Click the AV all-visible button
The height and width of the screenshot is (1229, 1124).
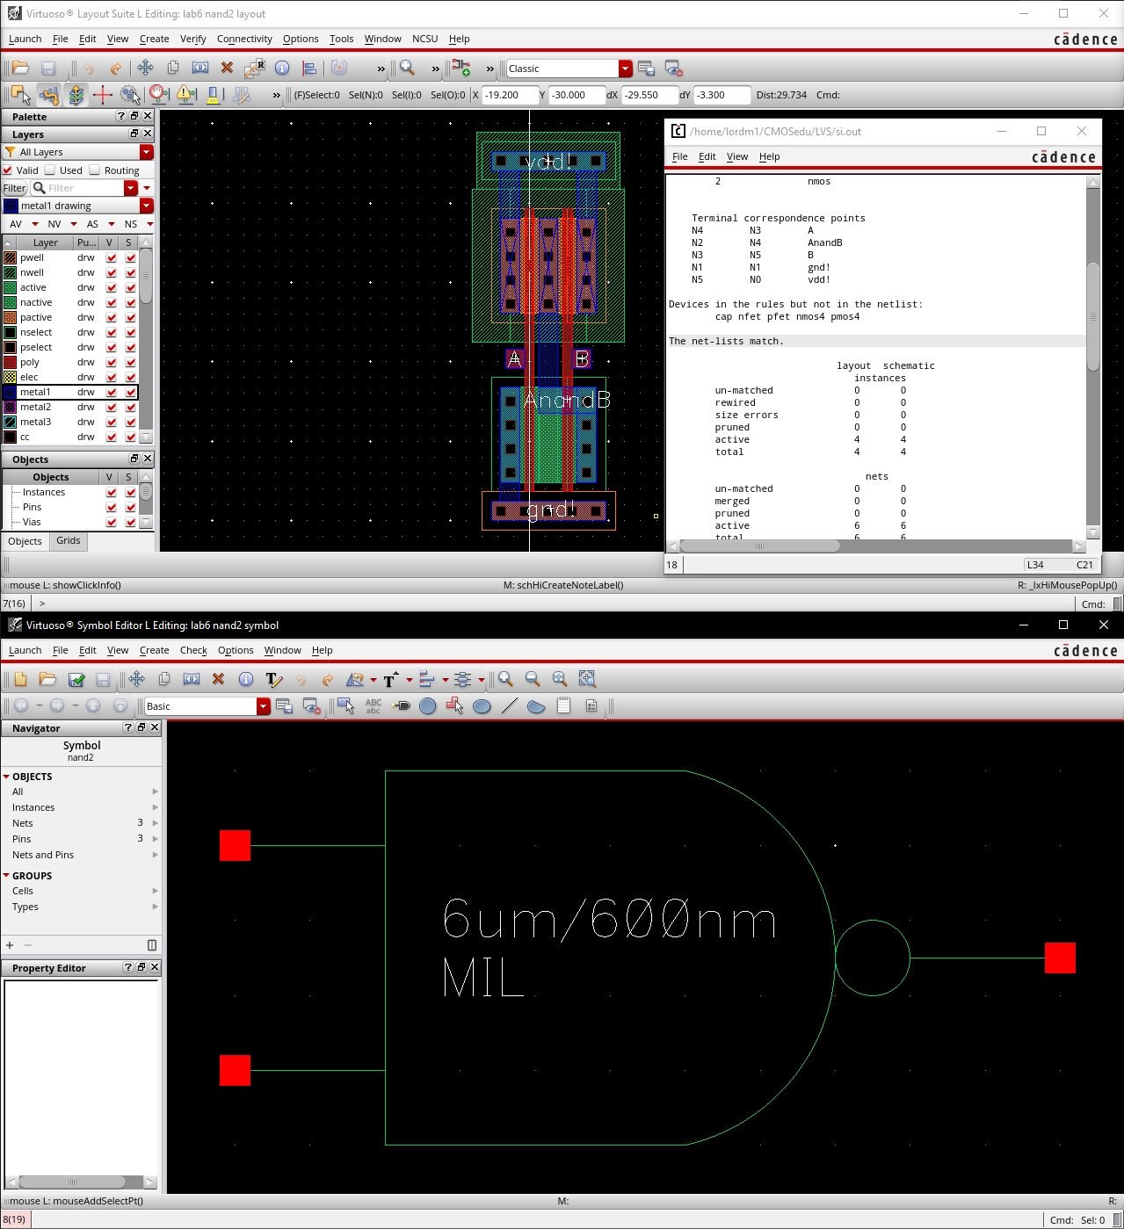[16, 224]
